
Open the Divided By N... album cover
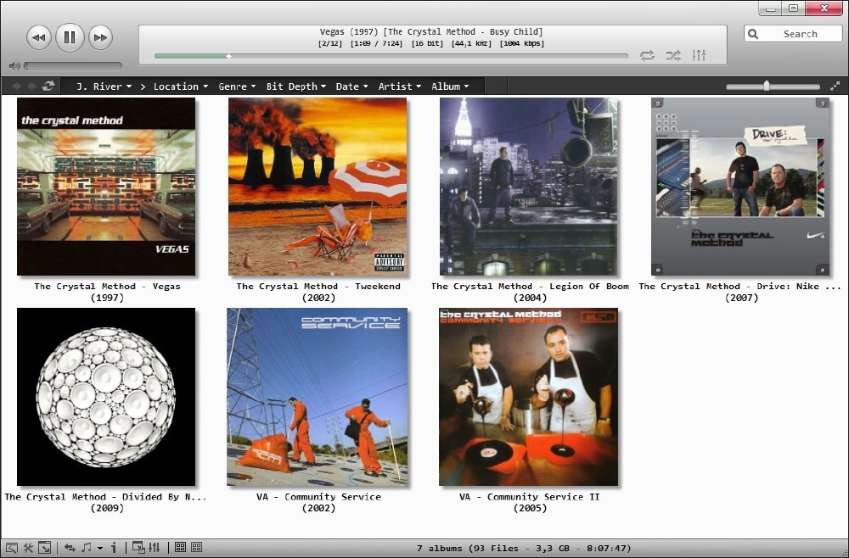point(106,397)
